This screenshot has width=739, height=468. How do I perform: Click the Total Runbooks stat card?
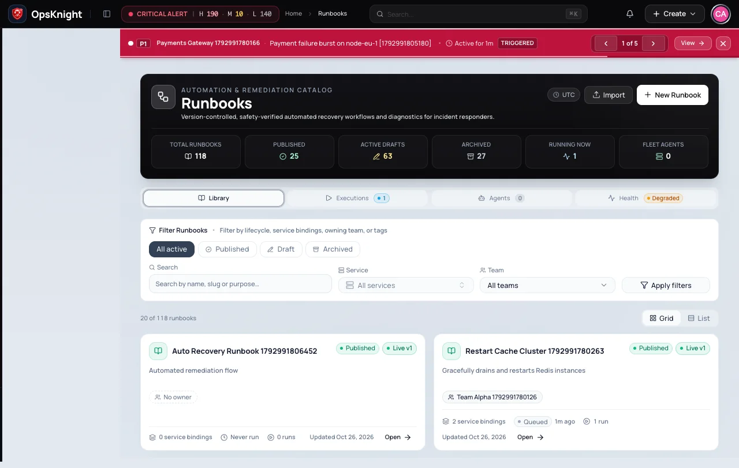coord(196,151)
